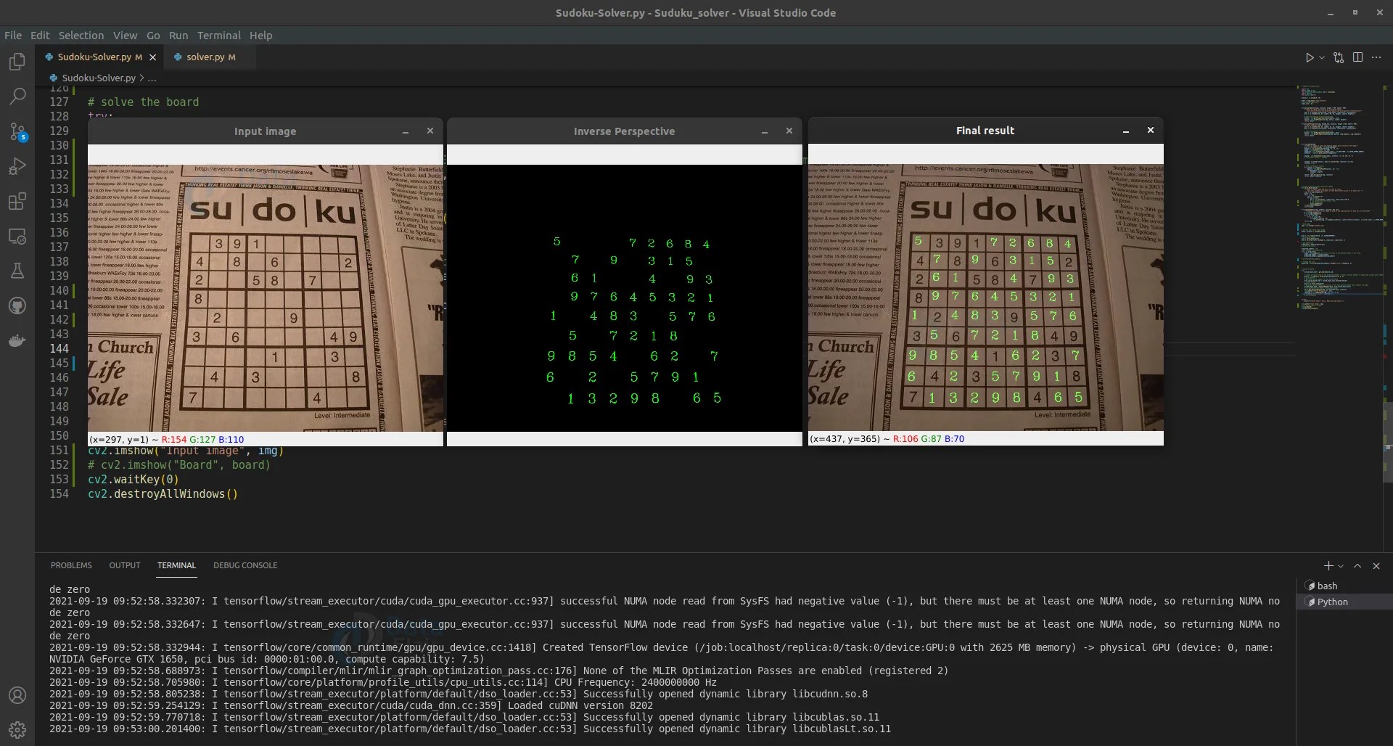1393x746 pixels.
Task: Open the Extensions view
Action: (17, 201)
